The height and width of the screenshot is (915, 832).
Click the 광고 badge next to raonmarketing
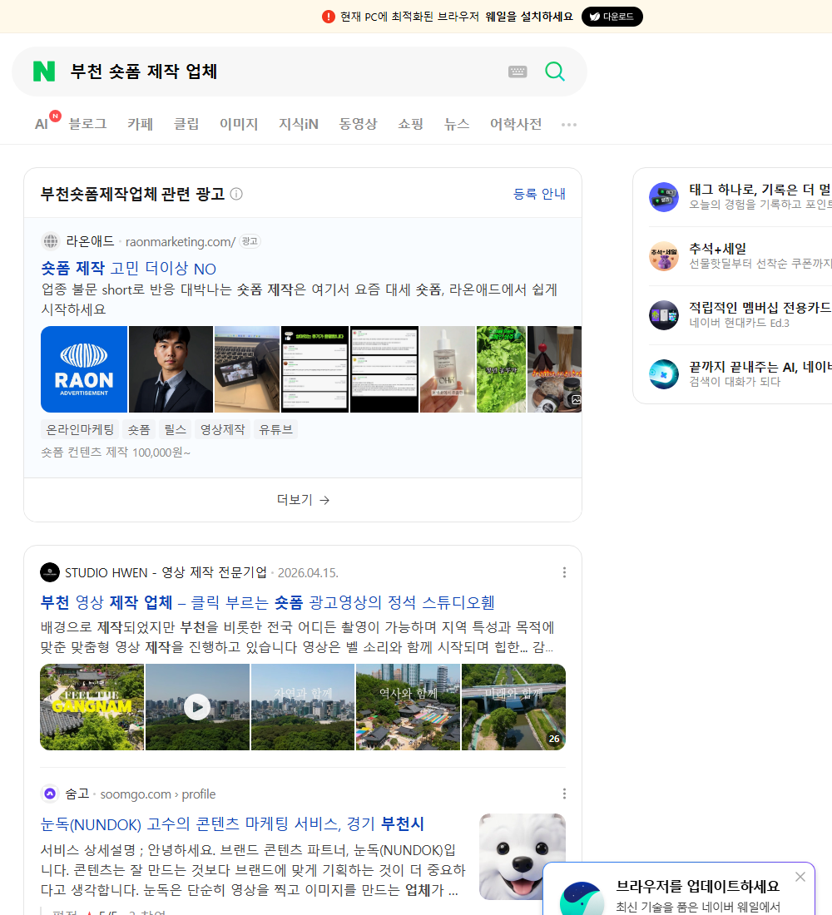coord(250,241)
